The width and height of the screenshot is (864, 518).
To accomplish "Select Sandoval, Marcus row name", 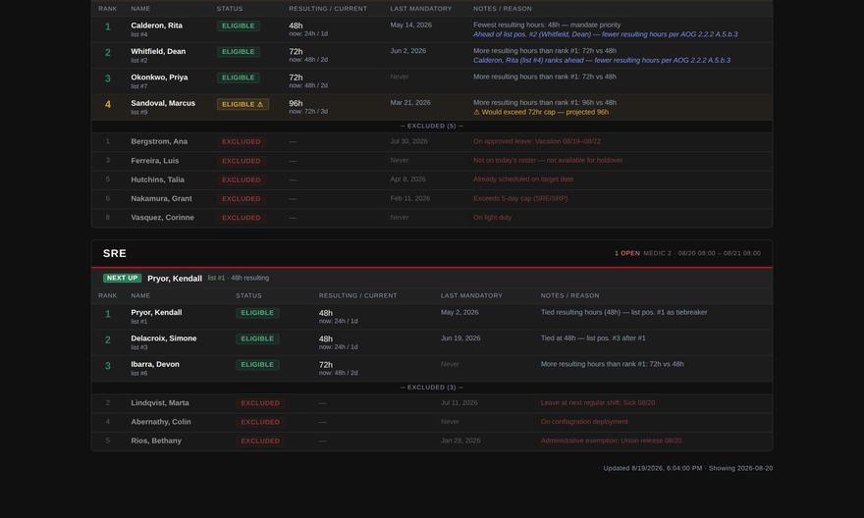I will pyautogui.click(x=163, y=103).
